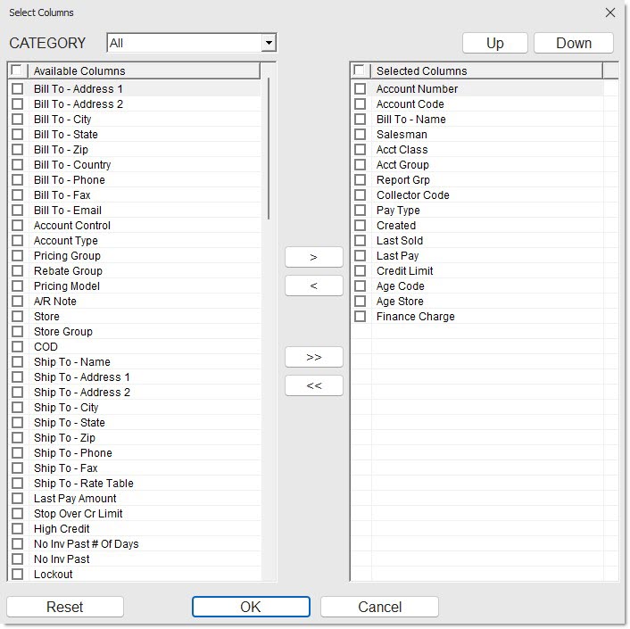Open the CATEGORY dropdown arrow
Image resolution: width=630 pixels, height=629 pixels.
point(269,43)
